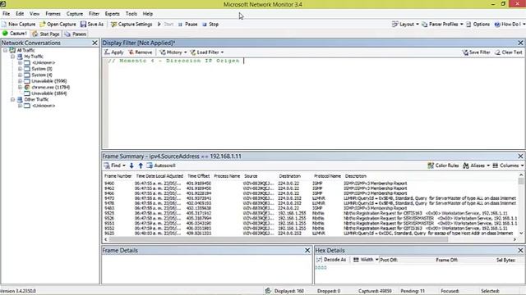Select frame 9460 in Frame Summary

pyautogui.click(x=311, y=184)
